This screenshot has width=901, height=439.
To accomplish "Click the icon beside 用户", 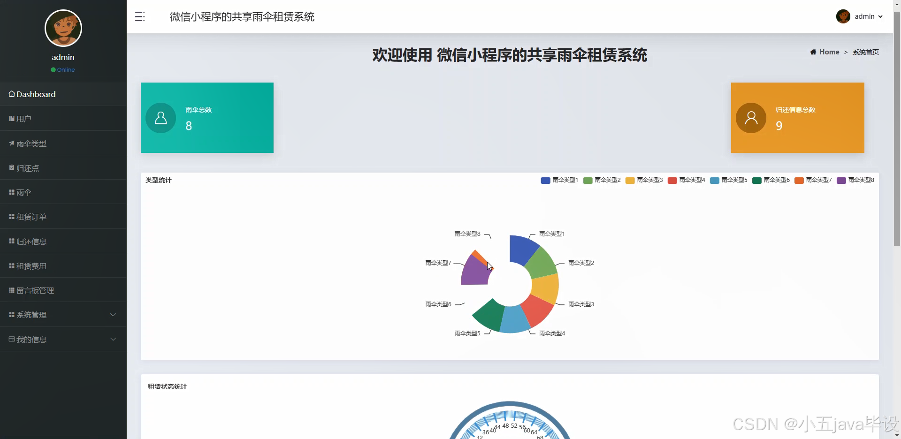I will point(12,119).
